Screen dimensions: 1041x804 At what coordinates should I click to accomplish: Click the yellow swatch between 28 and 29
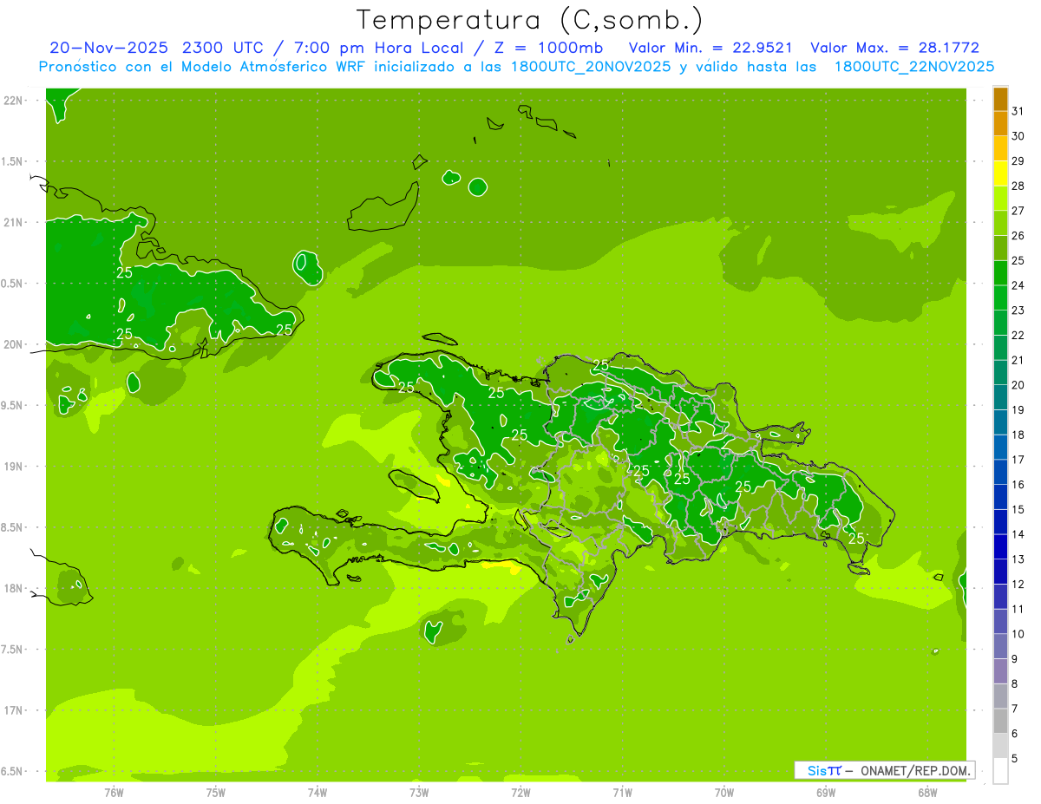coord(1000,173)
